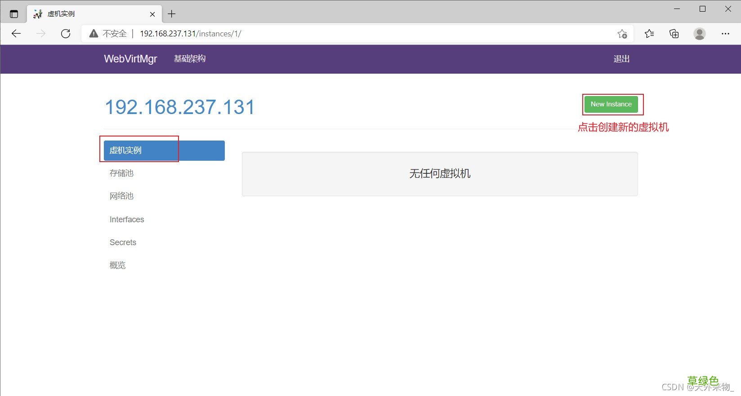Click the New Instance button
Screen dimensions: 741x396
[x=611, y=104]
